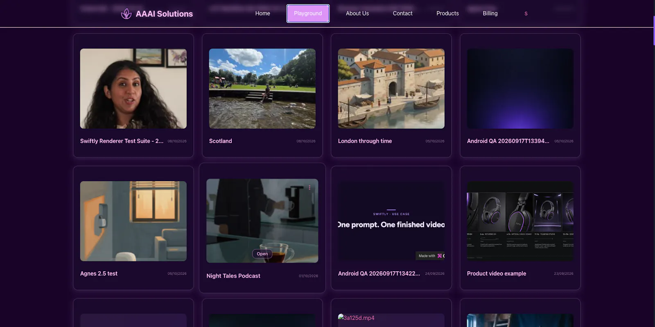Go to the Home menu item
The image size is (655, 327).
pyautogui.click(x=263, y=14)
